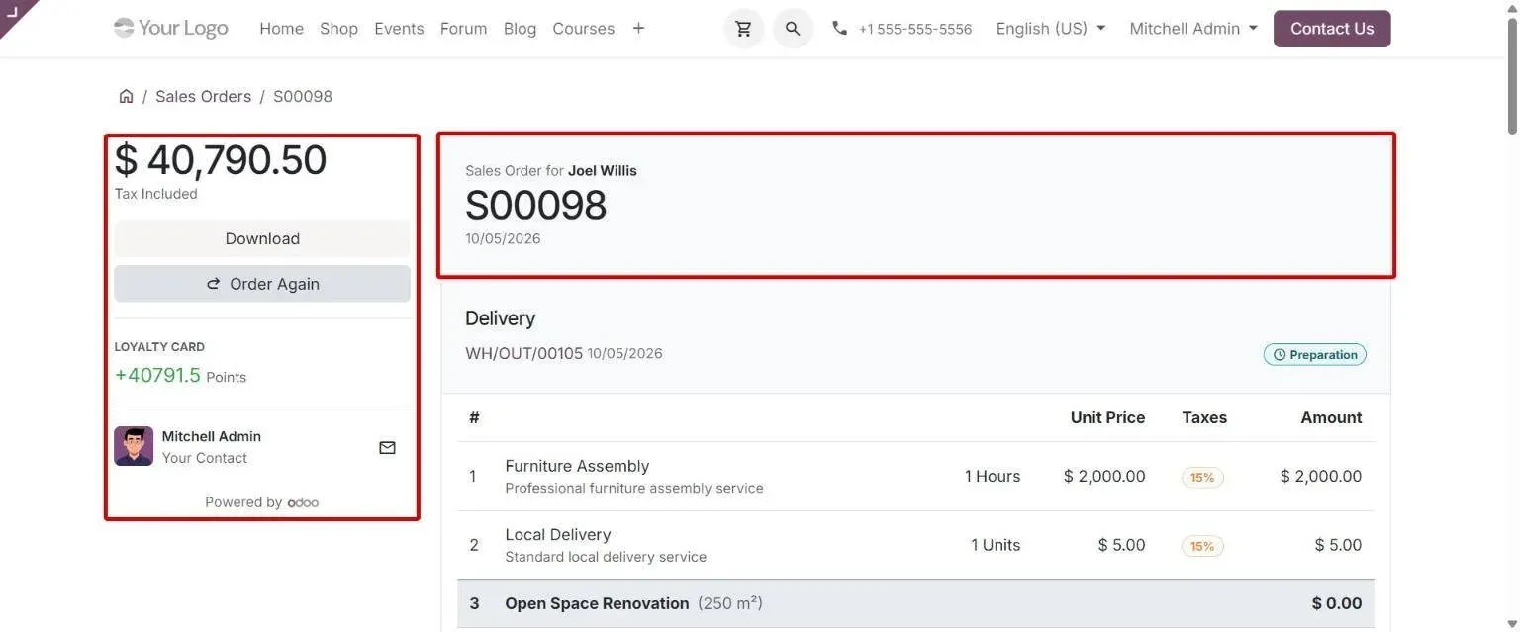This screenshot has height=632, width=1520.
Task: Click the corner edit ribbon at top-left
Action: [14, 13]
